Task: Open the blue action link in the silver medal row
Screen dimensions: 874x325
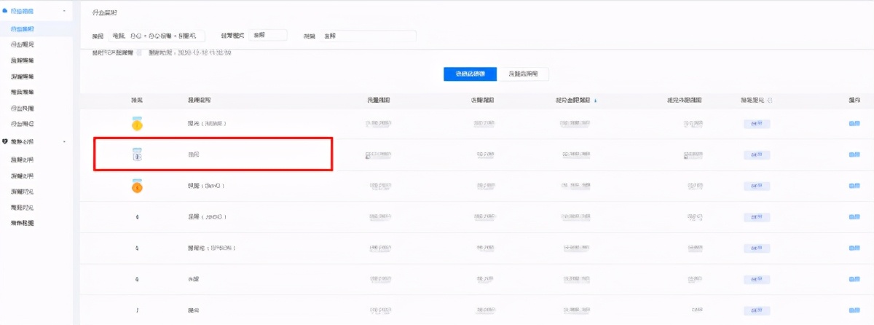Action: point(854,154)
